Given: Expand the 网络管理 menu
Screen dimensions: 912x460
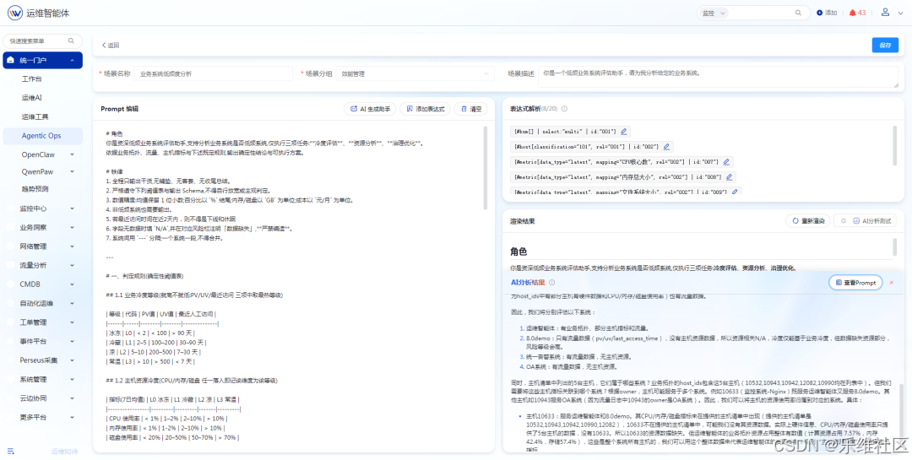Looking at the screenshot, I should (x=72, y=246).
